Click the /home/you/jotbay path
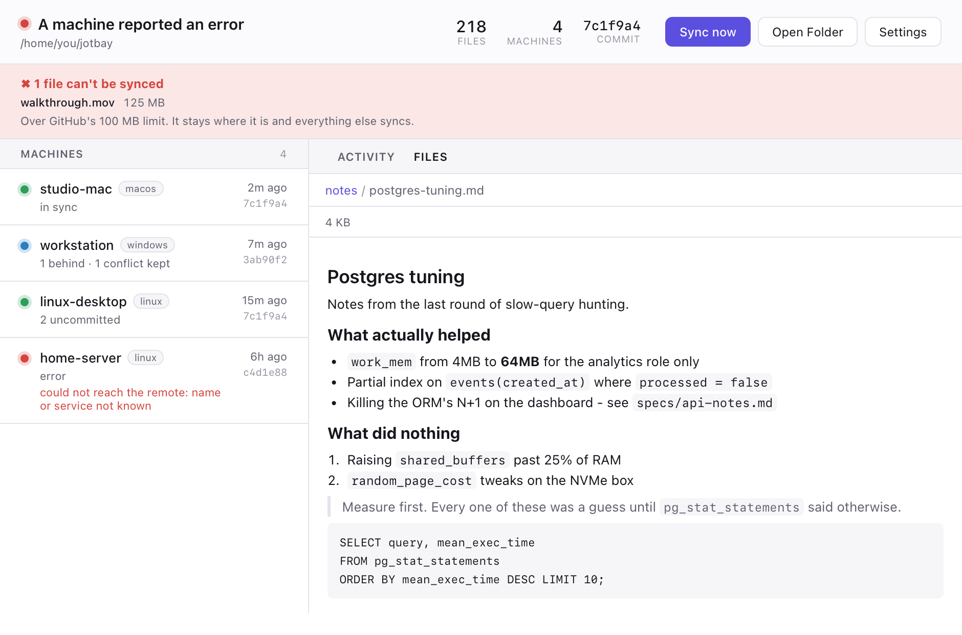This screenshot has height=635, width=962. [67, 43]
